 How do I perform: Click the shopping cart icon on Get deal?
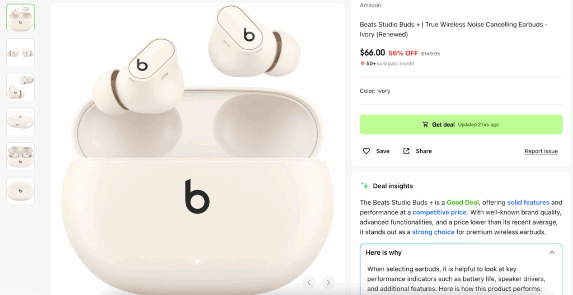(x=425, y=125)
